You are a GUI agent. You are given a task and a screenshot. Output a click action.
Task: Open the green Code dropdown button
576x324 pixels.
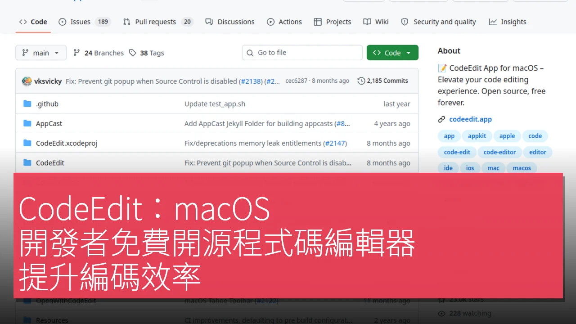392,53
